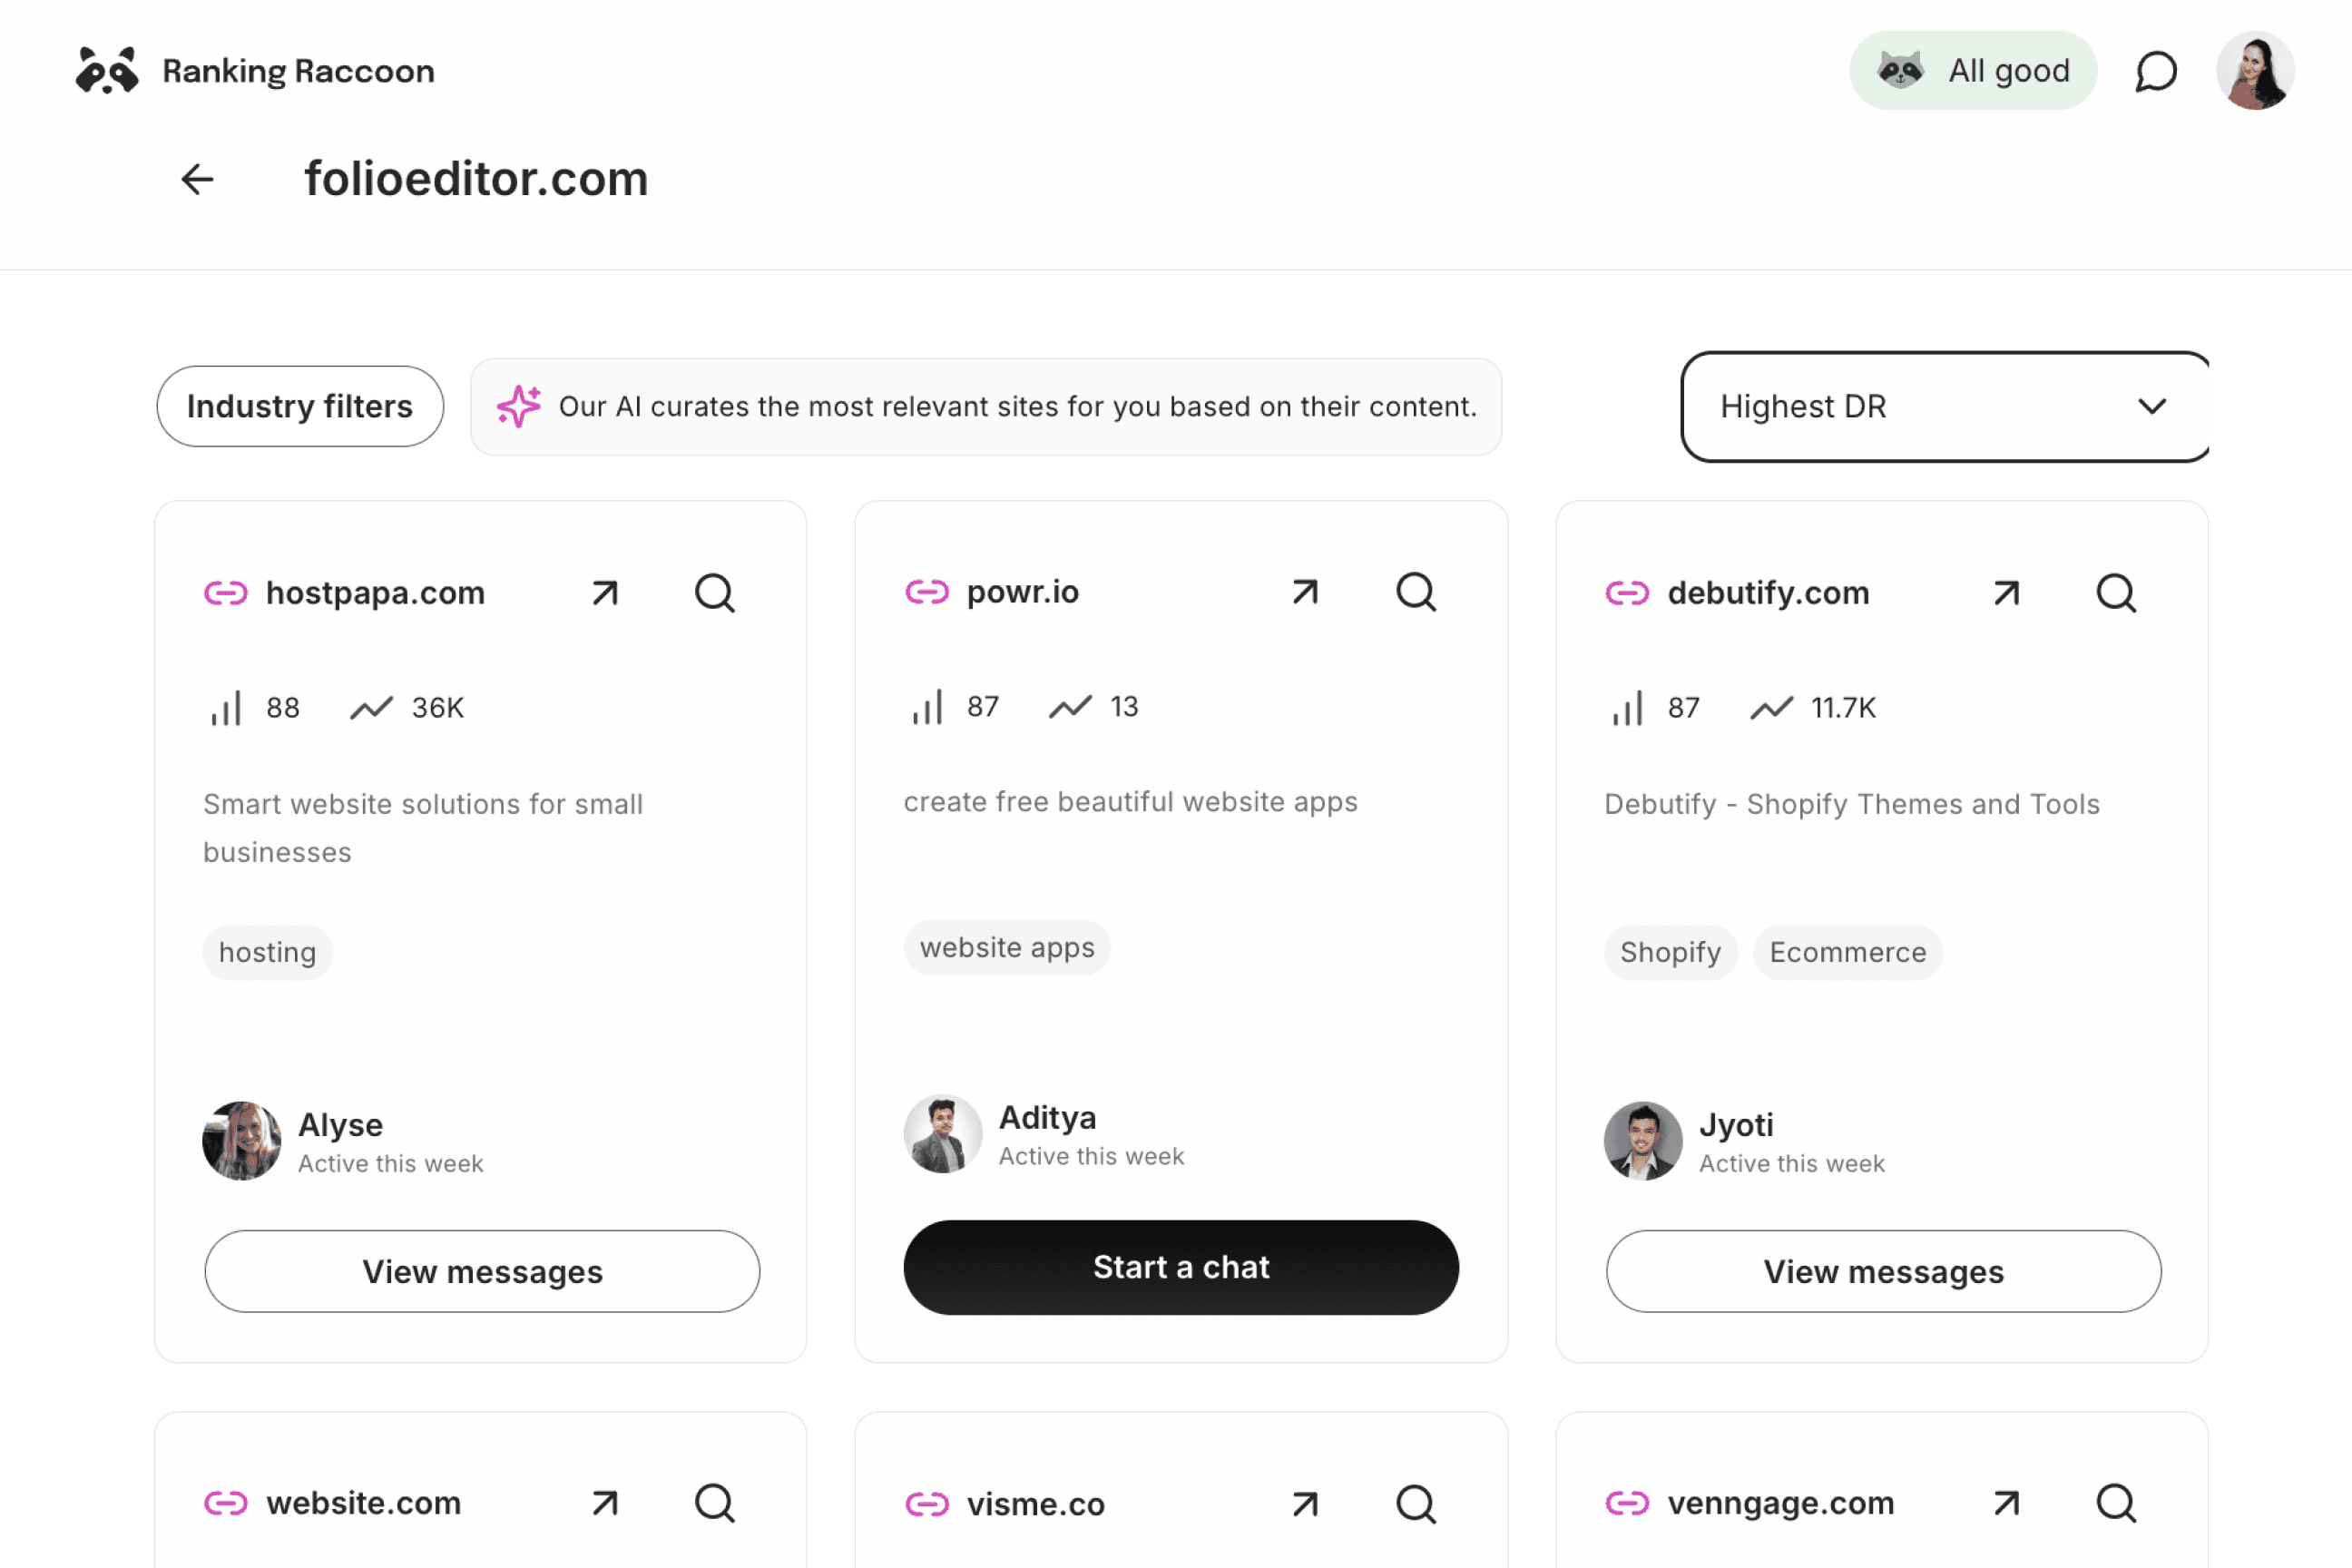Search hostpapa.com with magnifier icon

point(715,593)
